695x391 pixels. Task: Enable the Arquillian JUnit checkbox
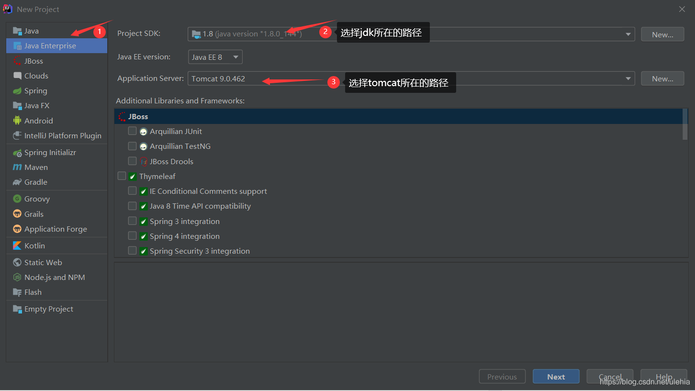click(132, 131)
